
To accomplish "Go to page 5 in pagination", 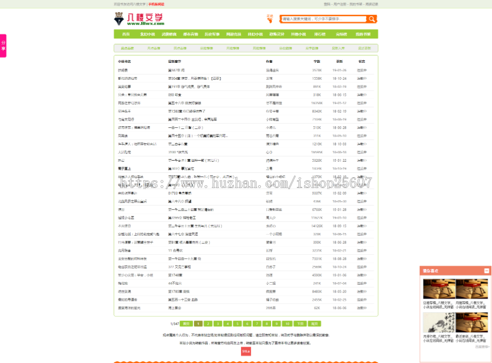I will (x=238, y=324).
